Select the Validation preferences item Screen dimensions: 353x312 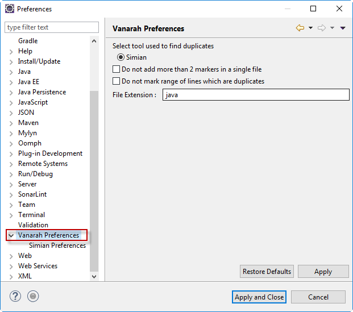tap(33, 225)
